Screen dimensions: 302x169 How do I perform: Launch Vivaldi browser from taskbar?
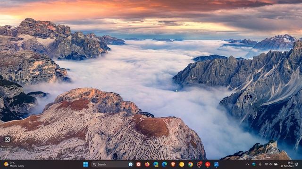(x=138, y=164)
